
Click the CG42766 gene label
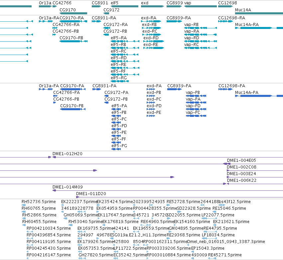[62, 3]
